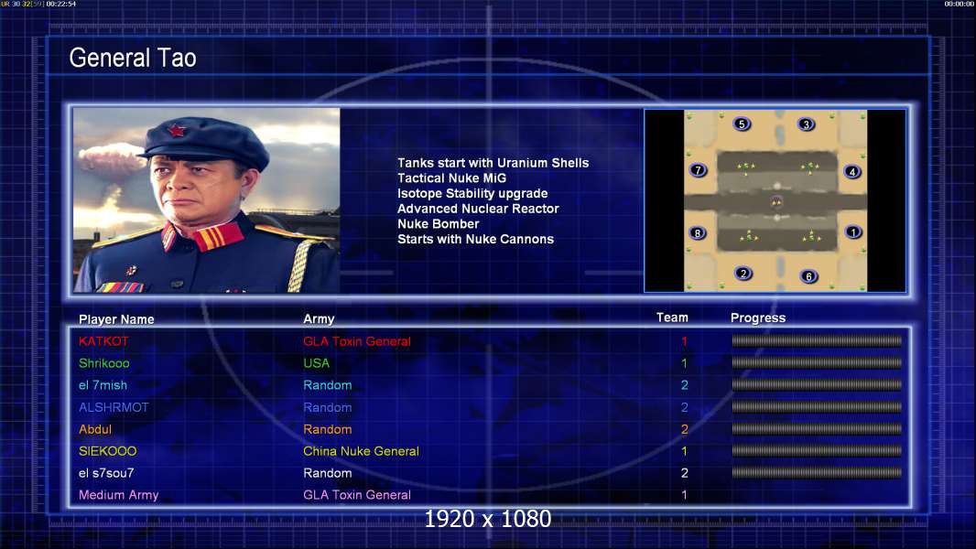Select player name el 7mish

tap(103, 385)
